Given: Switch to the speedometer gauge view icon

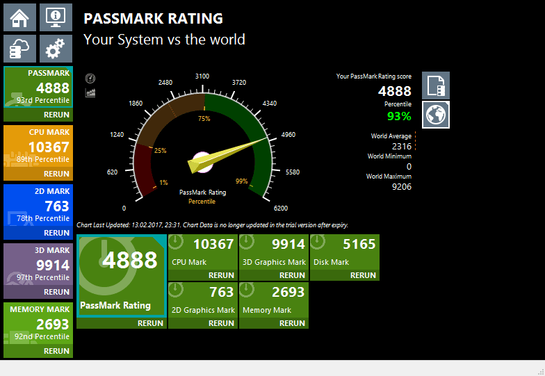Looking at the screenshot, I should [x=90, y=79].
